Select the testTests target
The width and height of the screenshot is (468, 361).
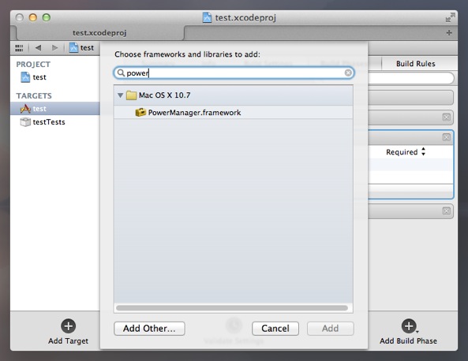point(43,122)
